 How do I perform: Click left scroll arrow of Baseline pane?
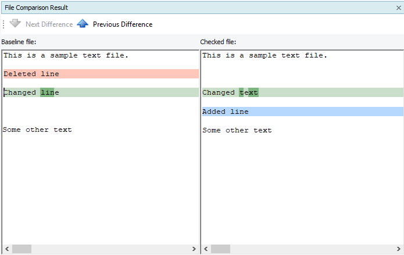click(6, 249)
